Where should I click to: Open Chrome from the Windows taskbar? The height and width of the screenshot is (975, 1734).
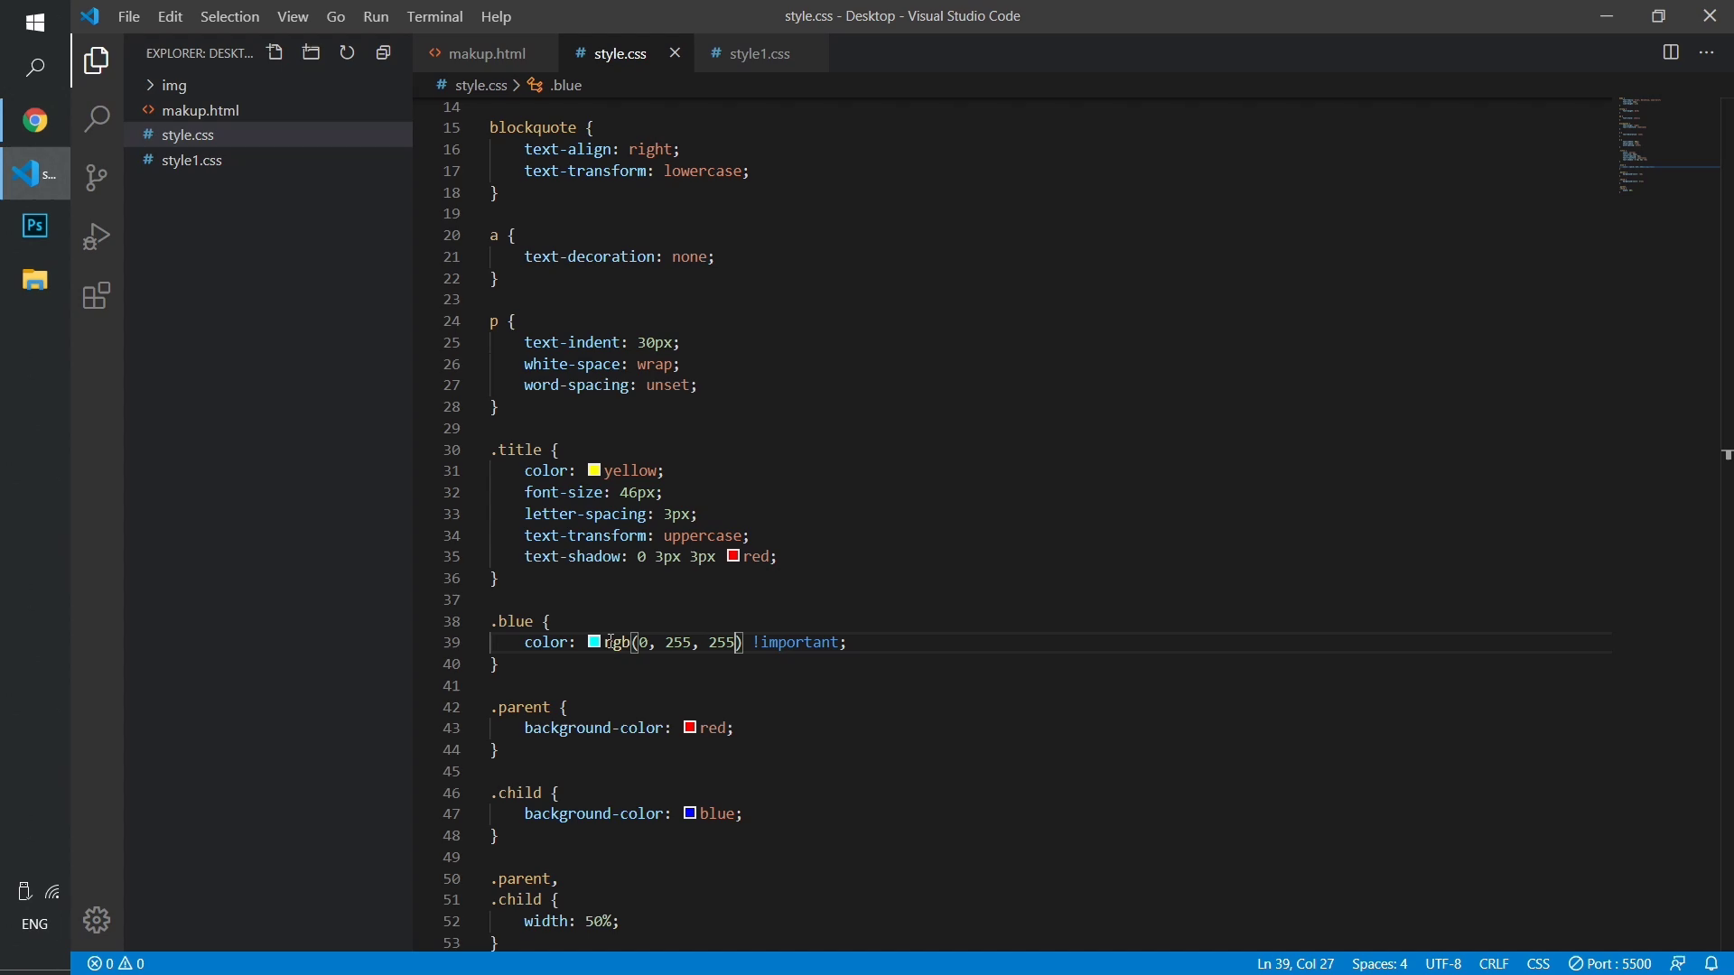tap(35, 121)
